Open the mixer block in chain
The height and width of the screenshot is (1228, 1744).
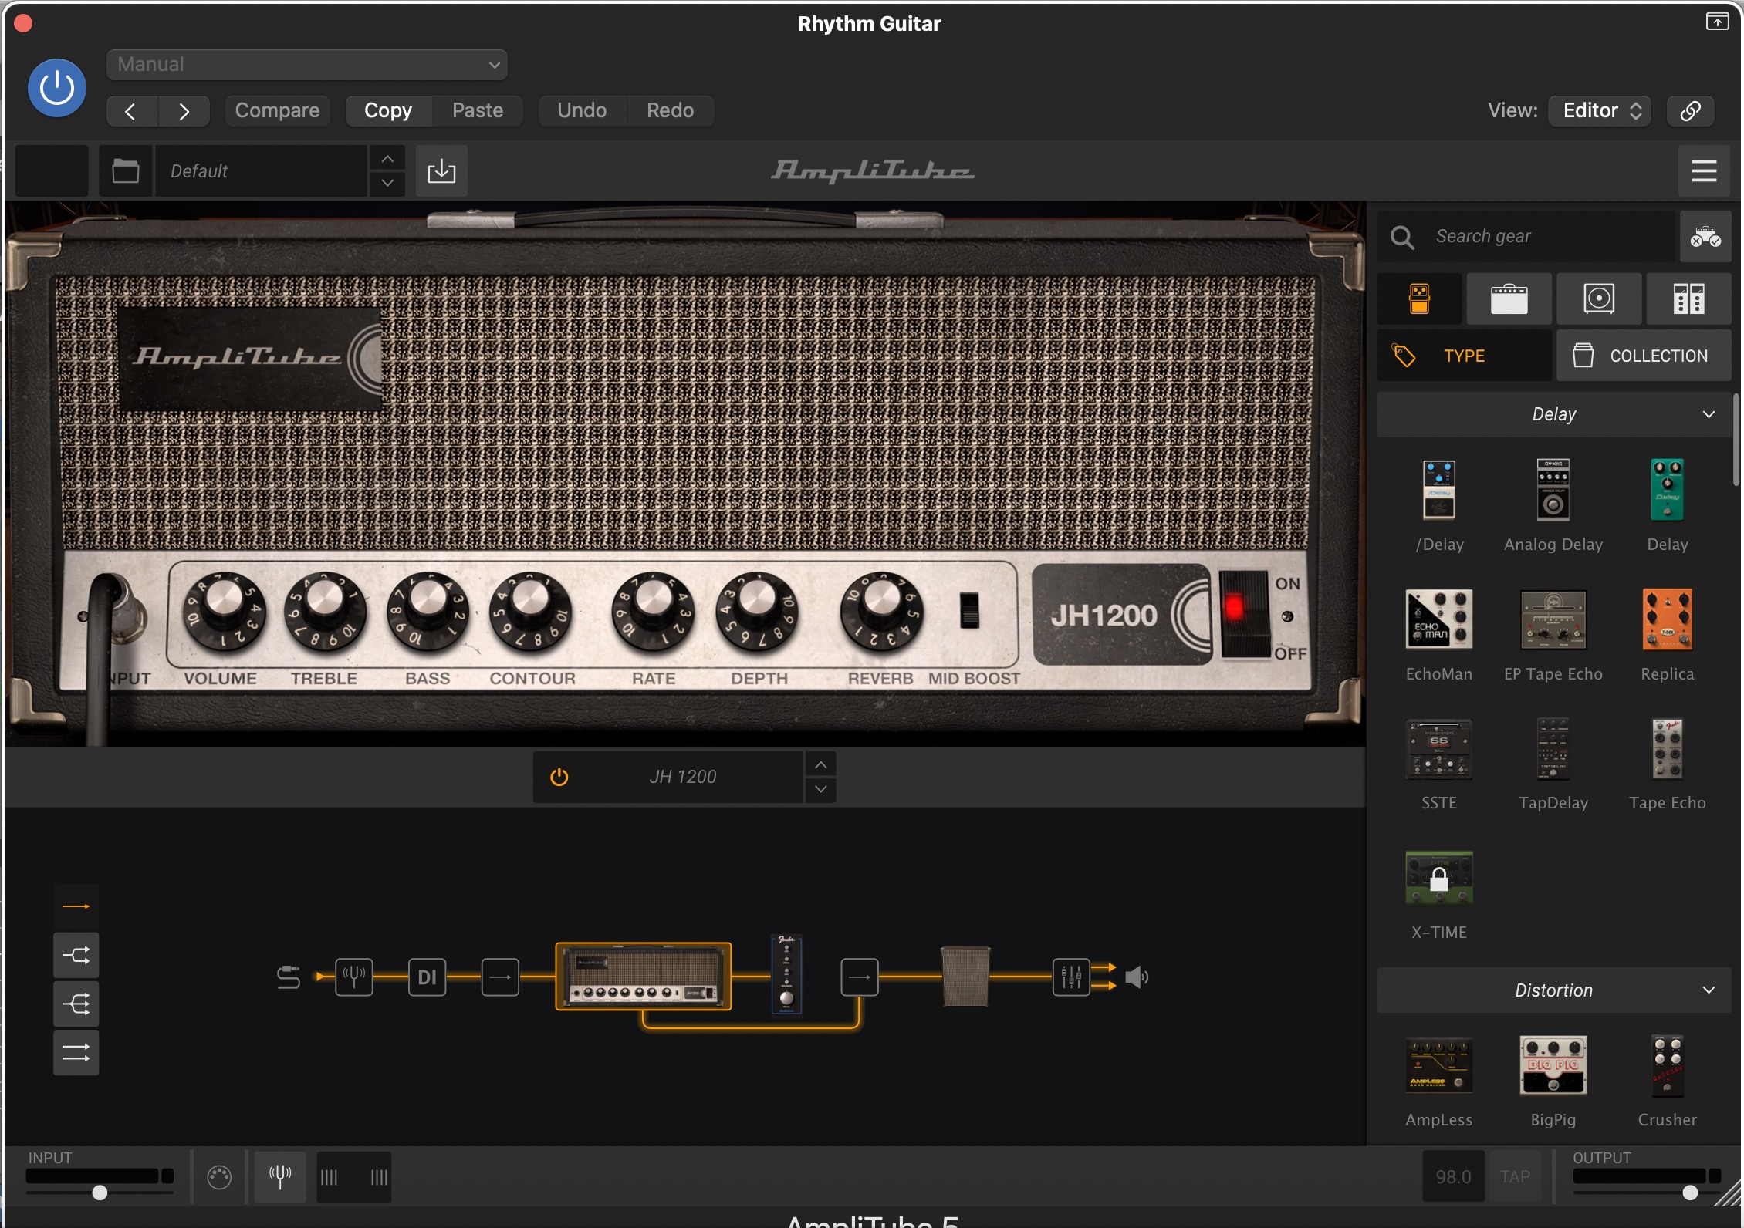tap(1071, 977)
